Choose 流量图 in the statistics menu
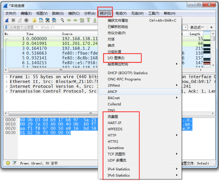The height and width of the screenshot is (181, 219). [x=113, y=117]
